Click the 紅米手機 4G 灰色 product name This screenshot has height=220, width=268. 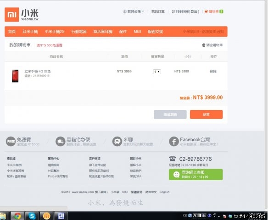[38, 71]
